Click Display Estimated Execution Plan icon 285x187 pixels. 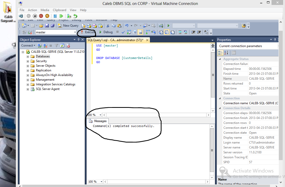pos(129,32)
